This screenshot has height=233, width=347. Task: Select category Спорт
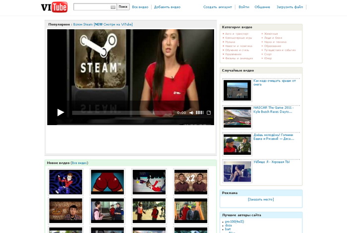click(268, 54)
